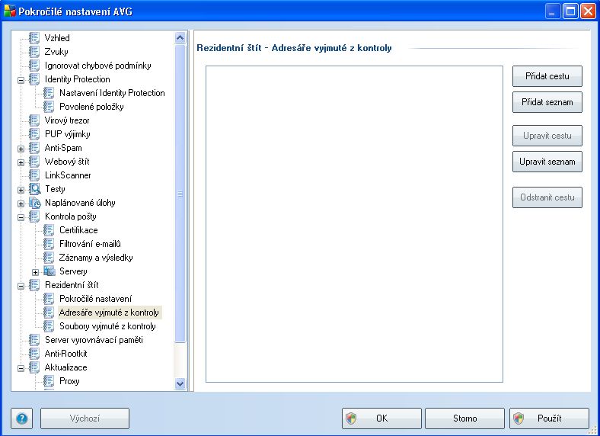Click the Ignorovat chybové podmínky icon
This screenshot has height=436, width=600.
pyautogui.click(x=34, y=66)
